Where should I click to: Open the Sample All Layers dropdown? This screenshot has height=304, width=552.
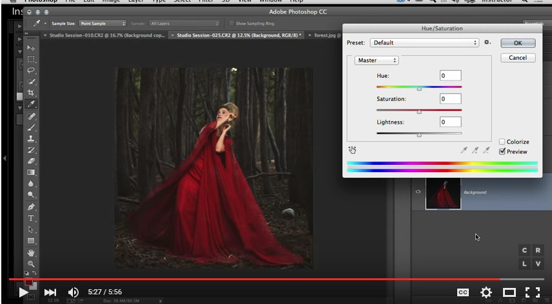[184, 23]
